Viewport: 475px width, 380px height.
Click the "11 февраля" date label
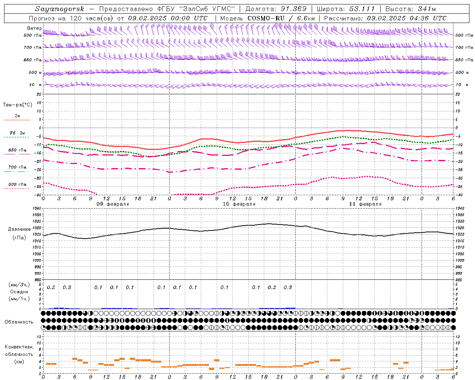tap(365, 204)
